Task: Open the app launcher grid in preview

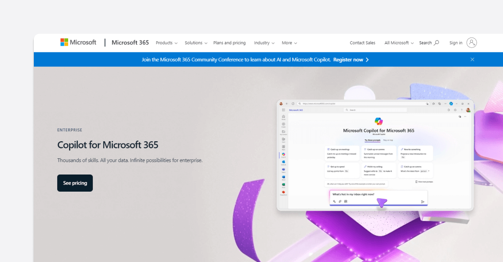Action: [x=283, y=110]
